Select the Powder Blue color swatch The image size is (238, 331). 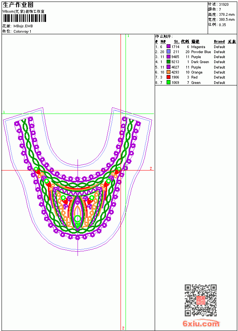click(x=169, y=52)
